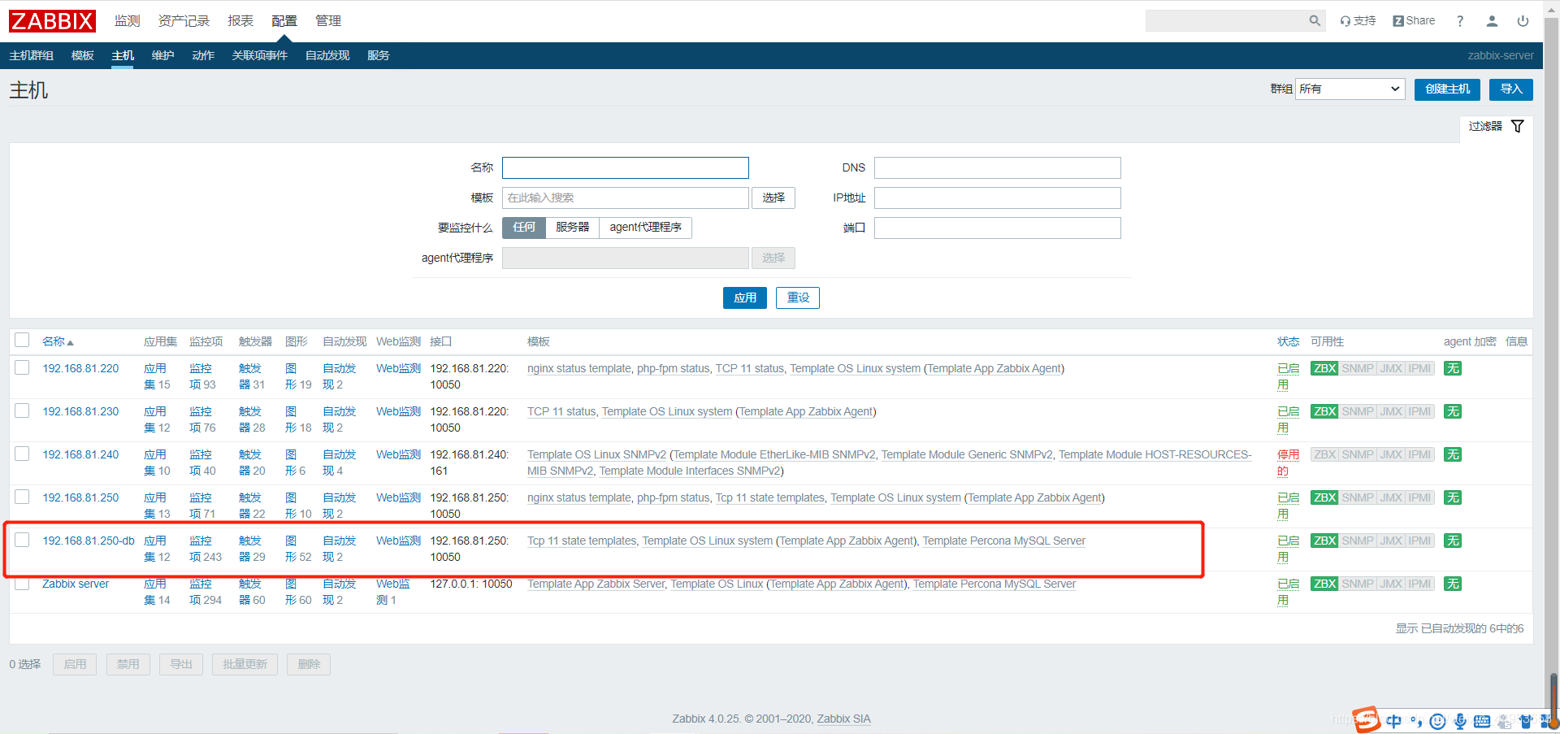This screenshot has width=1560, height=734.
Task: Click Sogou input method icon in tray
Action: (1367, 719)
